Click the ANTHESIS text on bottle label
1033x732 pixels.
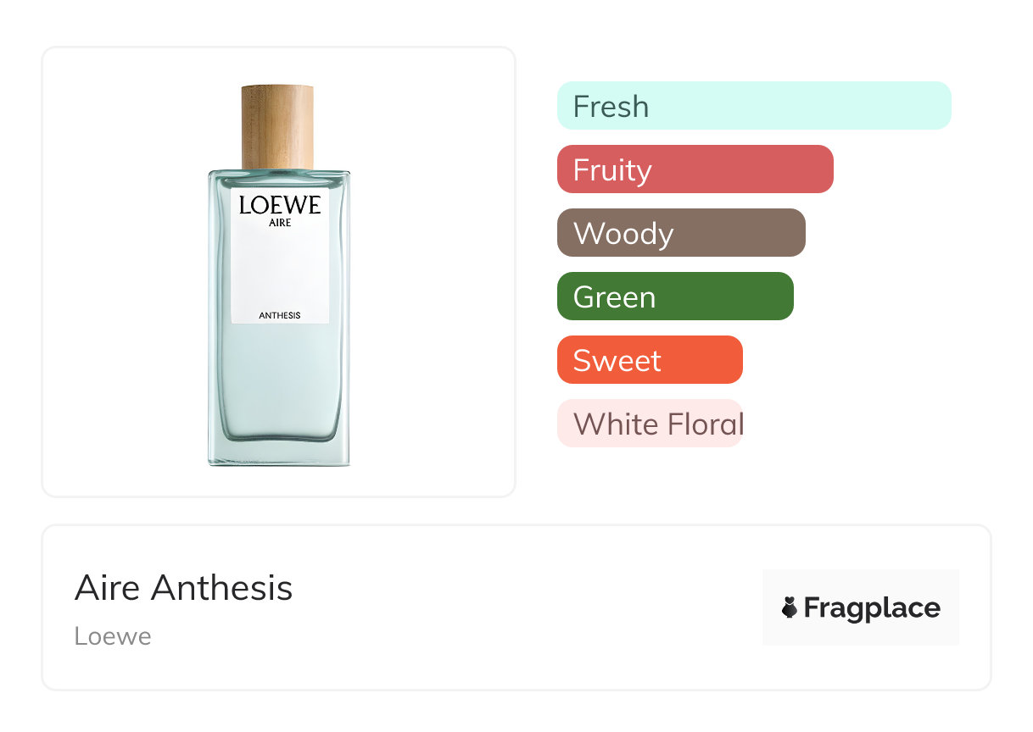tap(280, 316)
